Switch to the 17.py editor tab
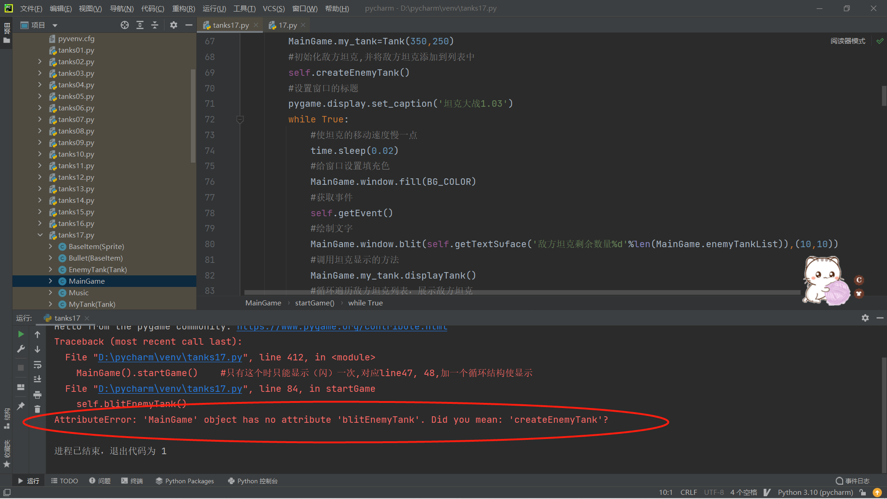The width and height of the screenshot is (887, 499). click(287, 25)
